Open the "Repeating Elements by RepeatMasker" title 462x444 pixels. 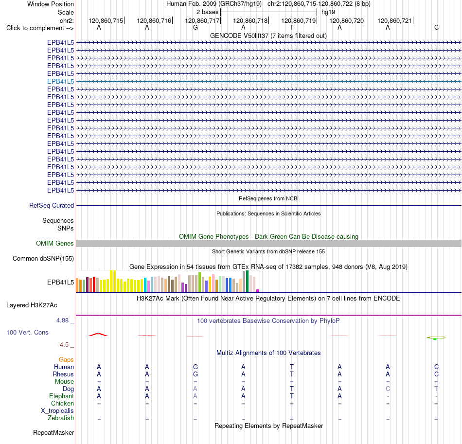point(268,426)
